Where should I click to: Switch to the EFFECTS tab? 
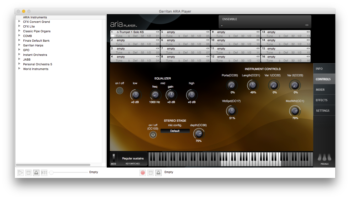(x=324, y=100)
